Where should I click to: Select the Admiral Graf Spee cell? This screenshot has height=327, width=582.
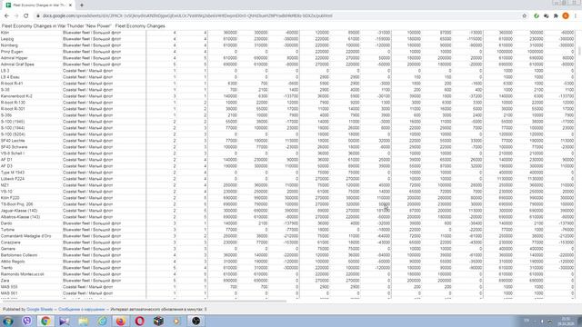31,64
